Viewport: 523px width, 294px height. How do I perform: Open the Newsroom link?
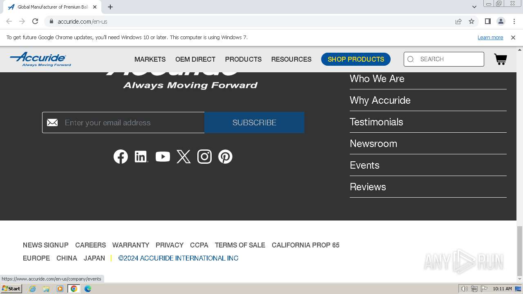(x=373, y=144)
